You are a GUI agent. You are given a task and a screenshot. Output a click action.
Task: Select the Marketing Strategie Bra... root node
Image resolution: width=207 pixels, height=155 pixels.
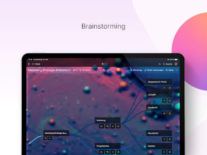pos(56,133)
